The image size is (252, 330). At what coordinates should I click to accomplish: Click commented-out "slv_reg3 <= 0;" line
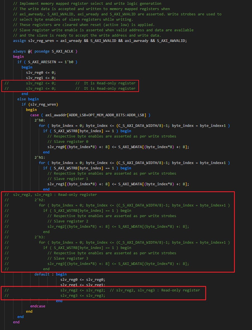tap(70, 88)
